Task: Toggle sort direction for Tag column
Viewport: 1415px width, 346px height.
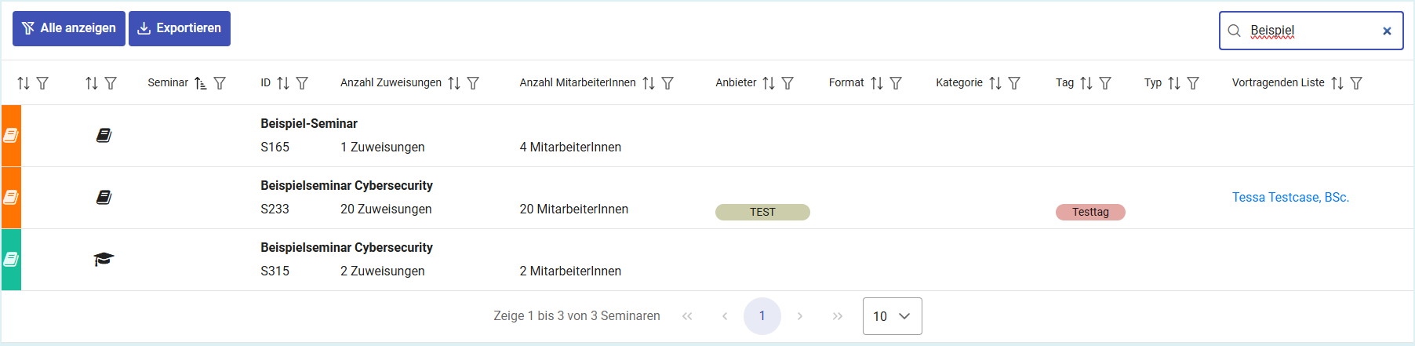Action: coord(1086,83)
